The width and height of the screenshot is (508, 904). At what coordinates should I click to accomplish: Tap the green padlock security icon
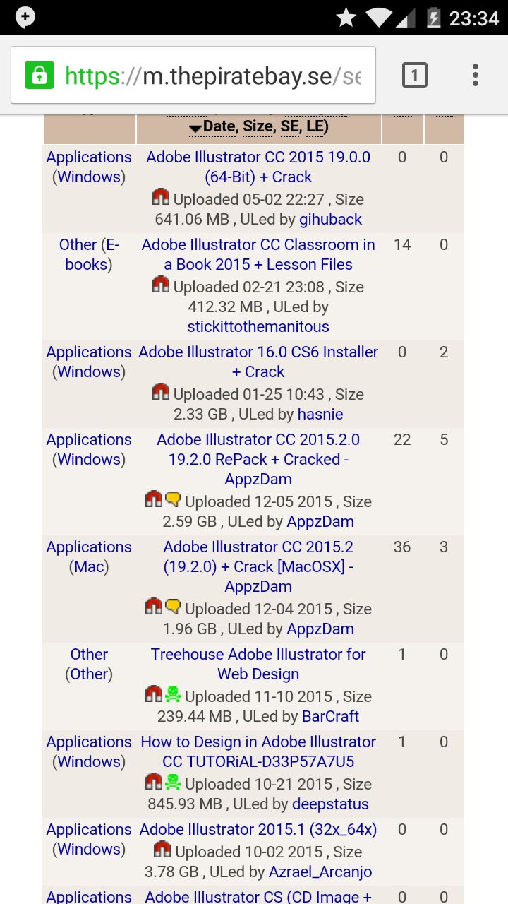coord(40,75)
